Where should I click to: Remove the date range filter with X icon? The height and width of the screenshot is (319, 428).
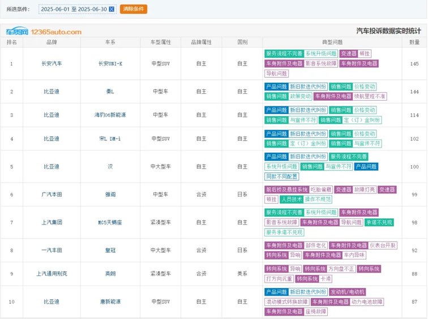[x=112, y=9]
